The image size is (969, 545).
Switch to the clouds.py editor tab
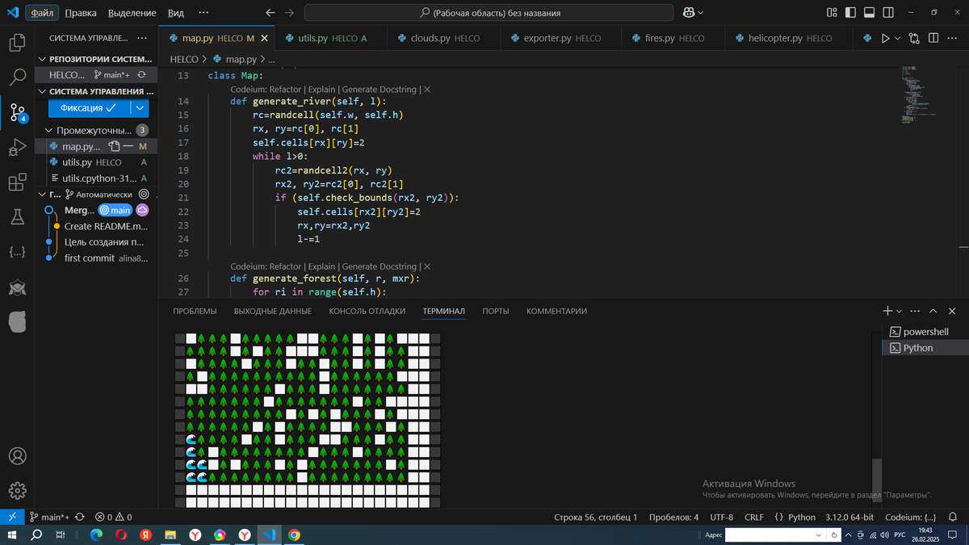(445, 38)
